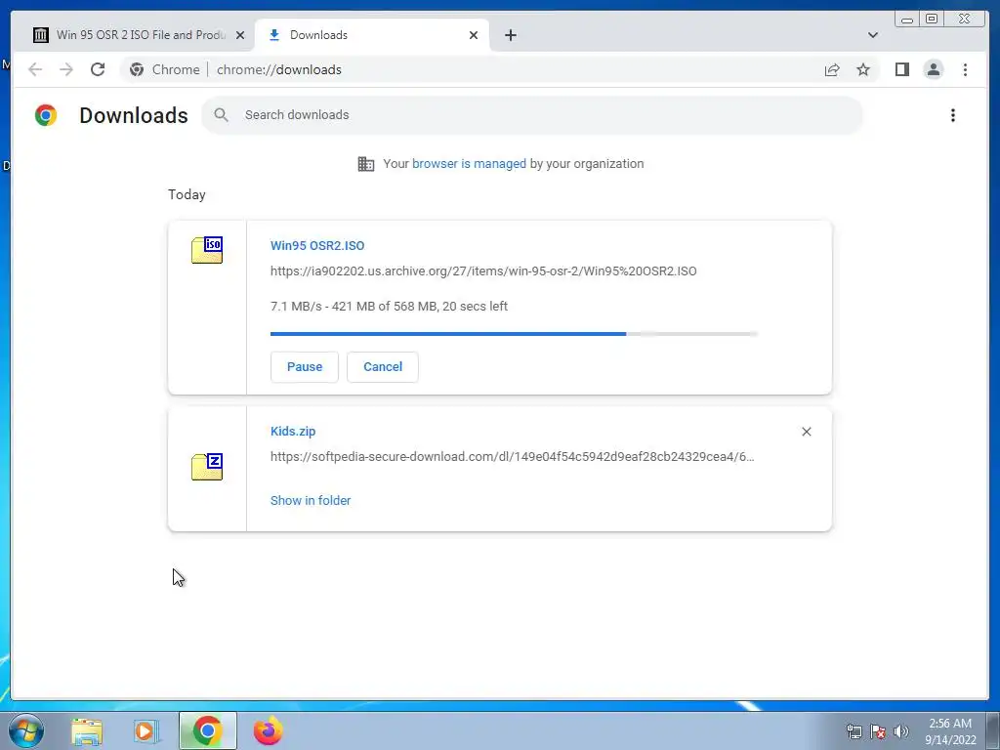Open the Windows Start menu
The image size is (1000, 750).
pyautogui.click(x=26, y=730)
